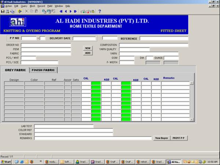Click first-row green cell after second CAL
Screen dimensions: 220x165
coord(126,83)
